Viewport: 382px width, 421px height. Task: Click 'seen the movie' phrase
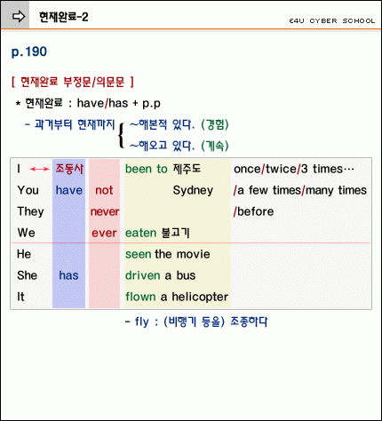pyautogui.click(x=168, y=254)
